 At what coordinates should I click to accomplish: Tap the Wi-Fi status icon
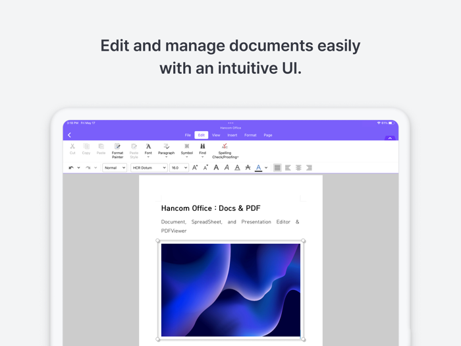(x=379, y=123)
